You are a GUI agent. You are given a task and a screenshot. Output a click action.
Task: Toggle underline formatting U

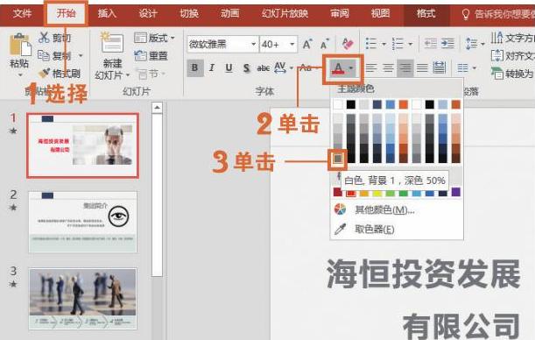tap(229, 68)
